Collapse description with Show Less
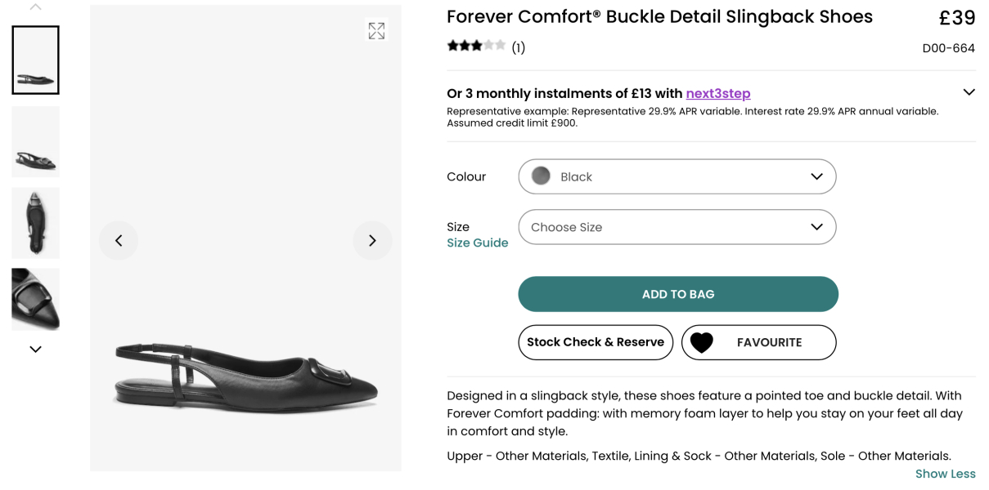The image size is (989, 490). [x=945, y=474]
